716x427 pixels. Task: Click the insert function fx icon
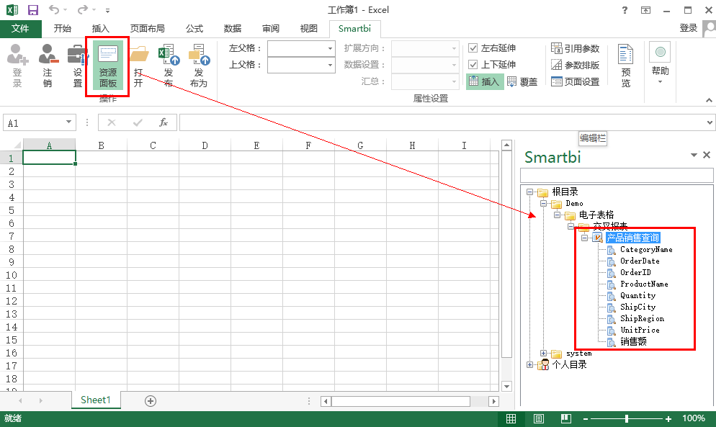(163, 122)
